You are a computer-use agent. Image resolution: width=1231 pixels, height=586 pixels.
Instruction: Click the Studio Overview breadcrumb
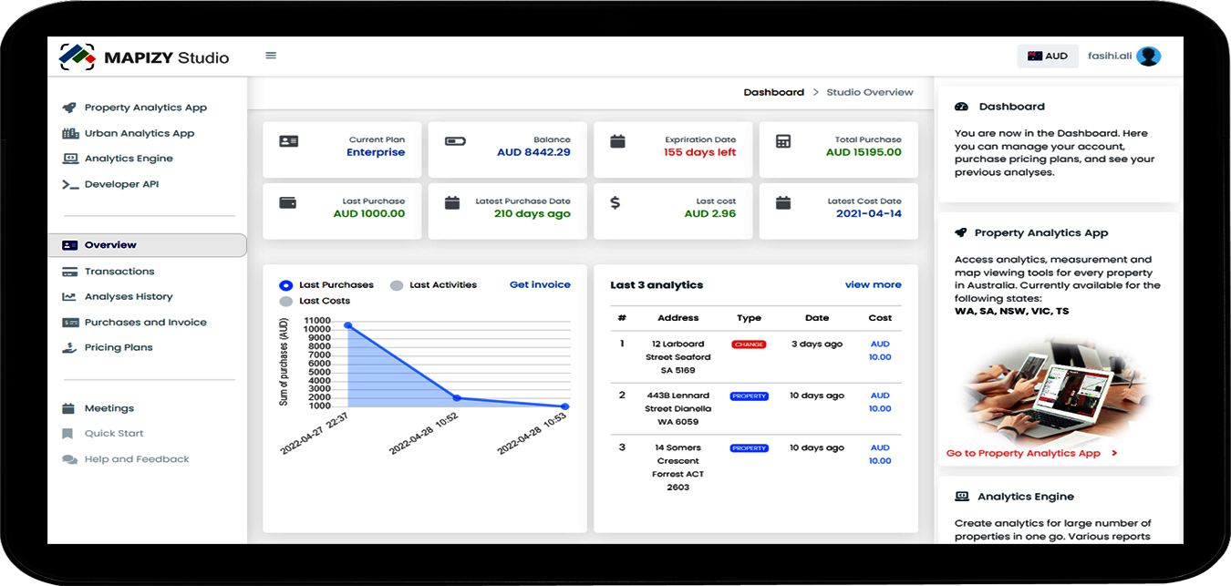pyautogui.click(x=870, y=92)
